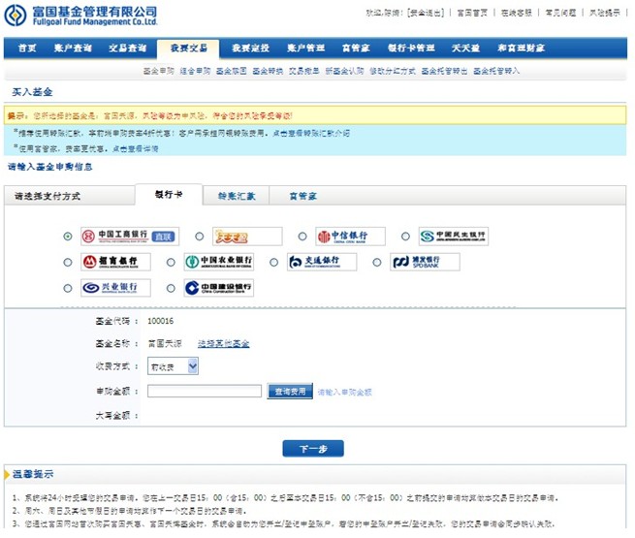Switch to the 特案汇款 payment tab
This screenshot has width=635, height=538.
tap(237, 196)
